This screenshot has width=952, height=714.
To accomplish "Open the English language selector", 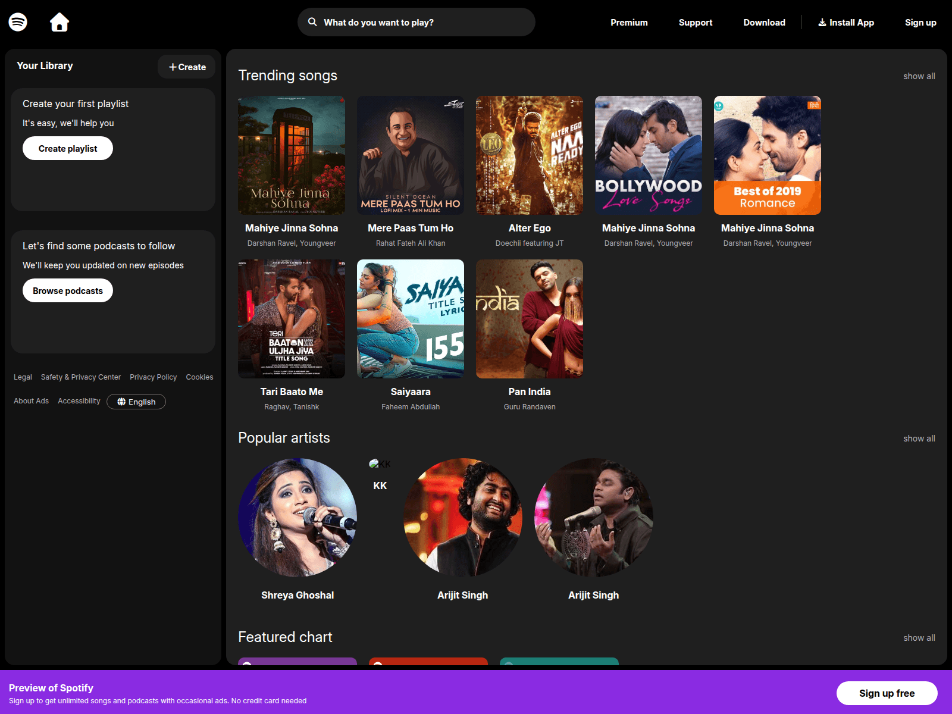I will click(x=136, y=402).
